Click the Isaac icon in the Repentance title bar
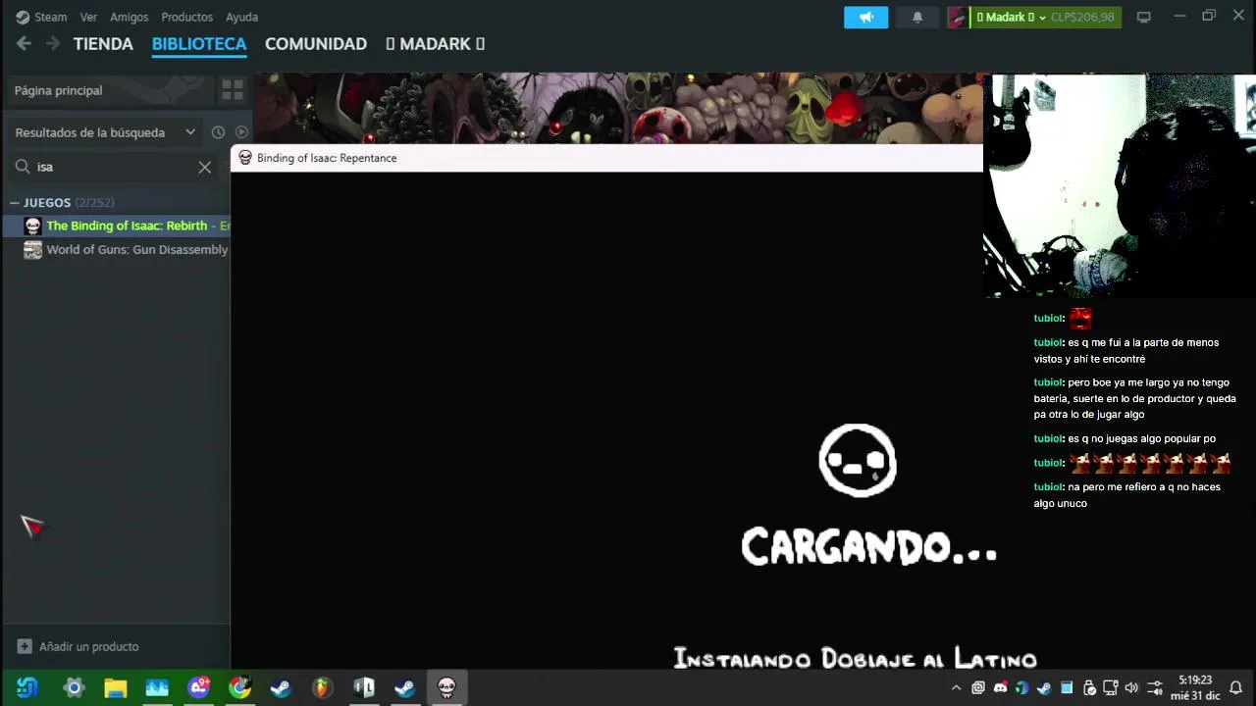 tap(245, 158)
